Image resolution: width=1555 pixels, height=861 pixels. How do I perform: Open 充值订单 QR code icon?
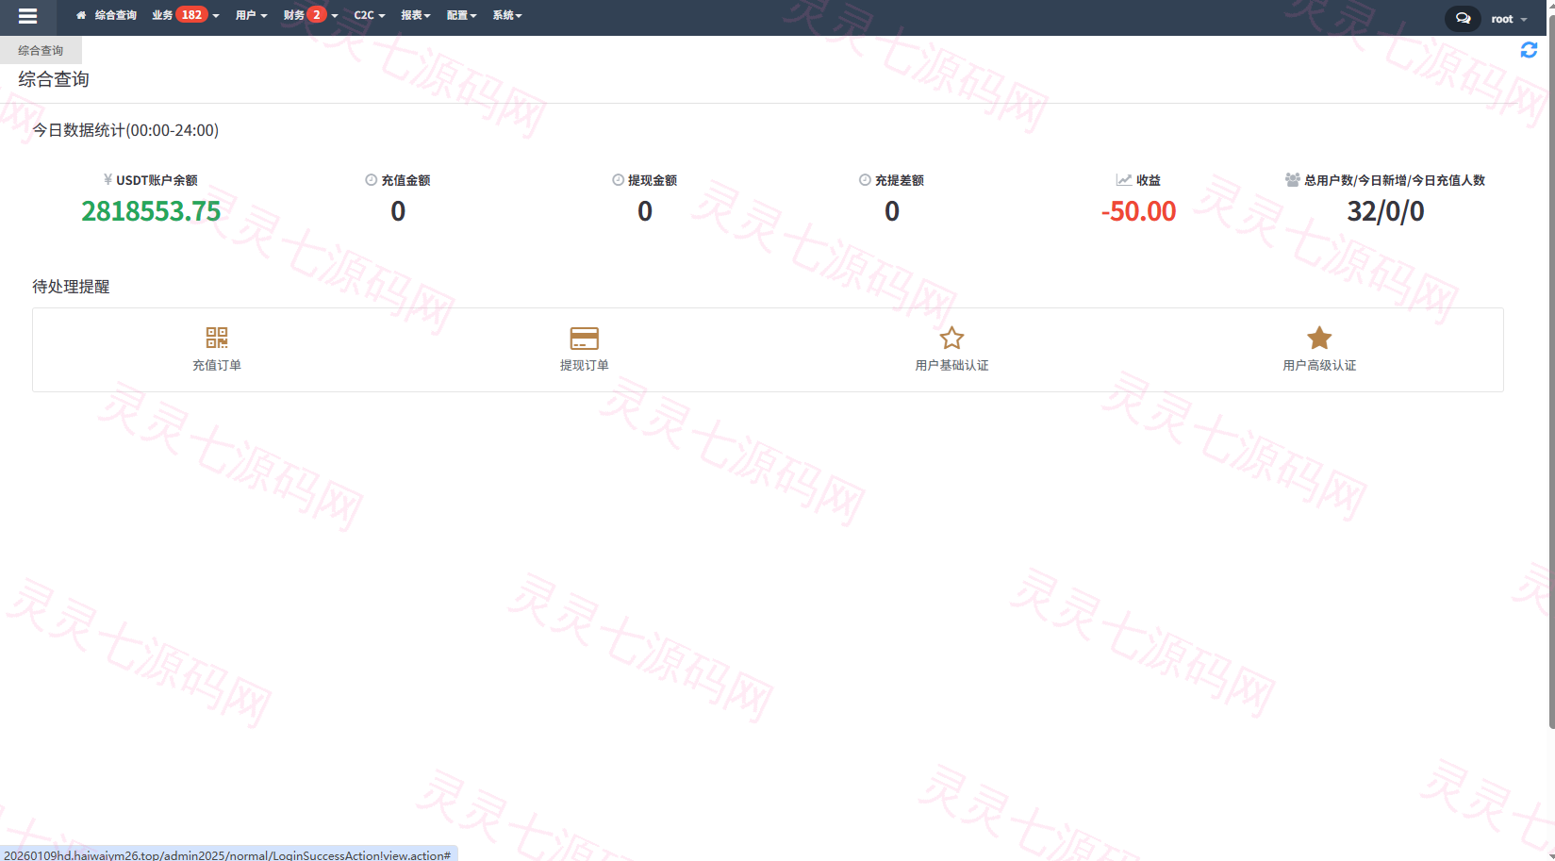pyautogui.click(x=217, y=338)
